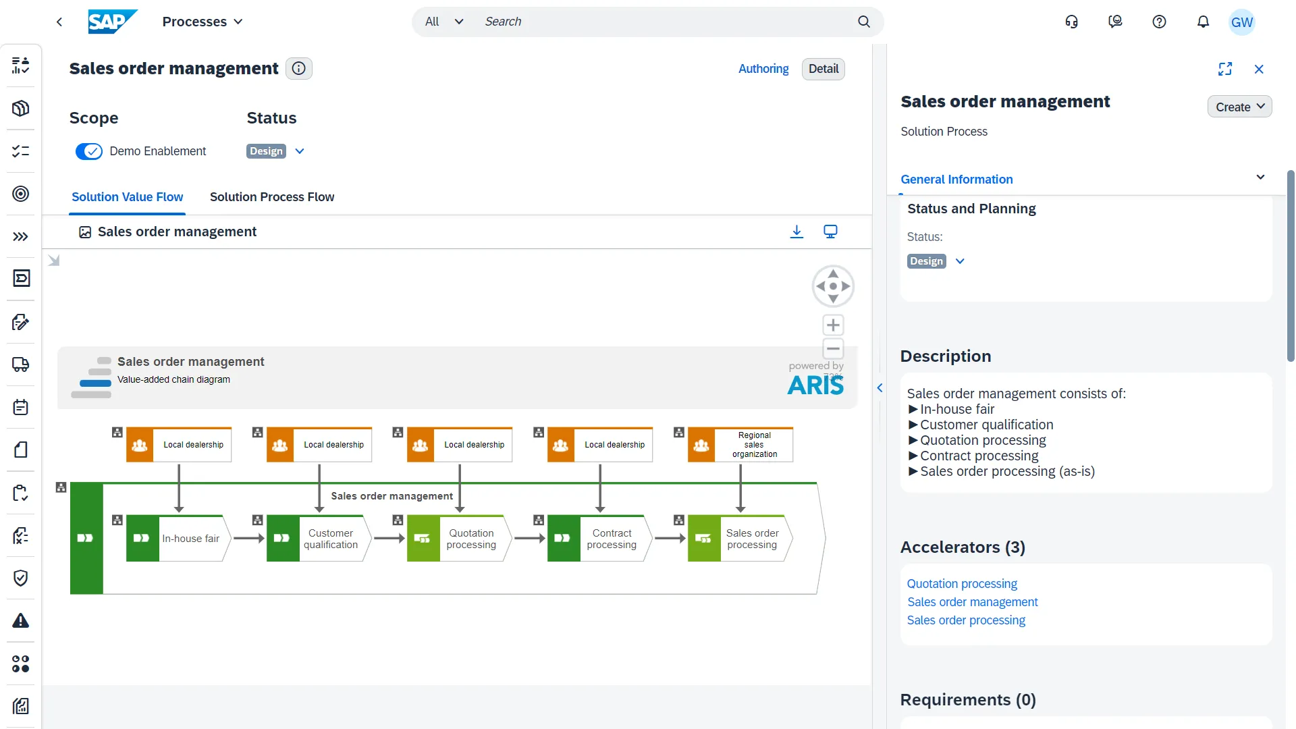1296x729 pixels.
Task: Open the GW user avatar menu
Action: click(1242, 22)
